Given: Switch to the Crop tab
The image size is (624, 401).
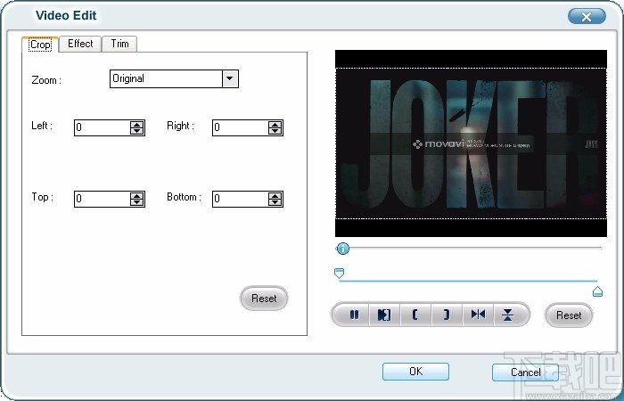Looking at the screenshot, I should tap(41, 45).
